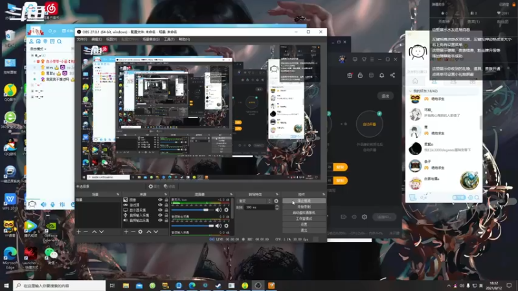Open the 工具 menu in OBS

169,39
